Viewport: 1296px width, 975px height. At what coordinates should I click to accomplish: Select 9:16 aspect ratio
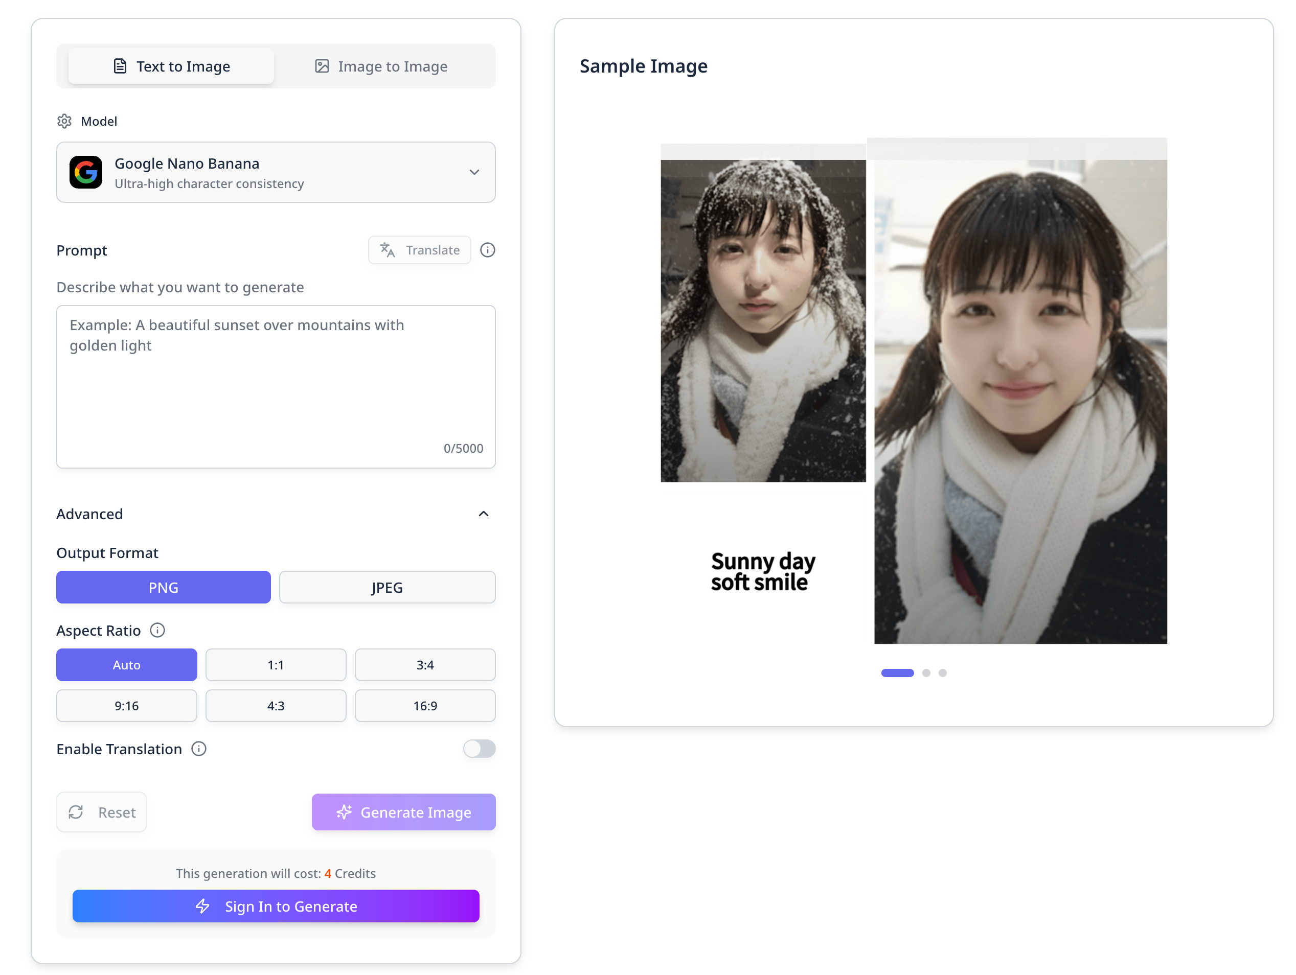(x=127, y=706)
